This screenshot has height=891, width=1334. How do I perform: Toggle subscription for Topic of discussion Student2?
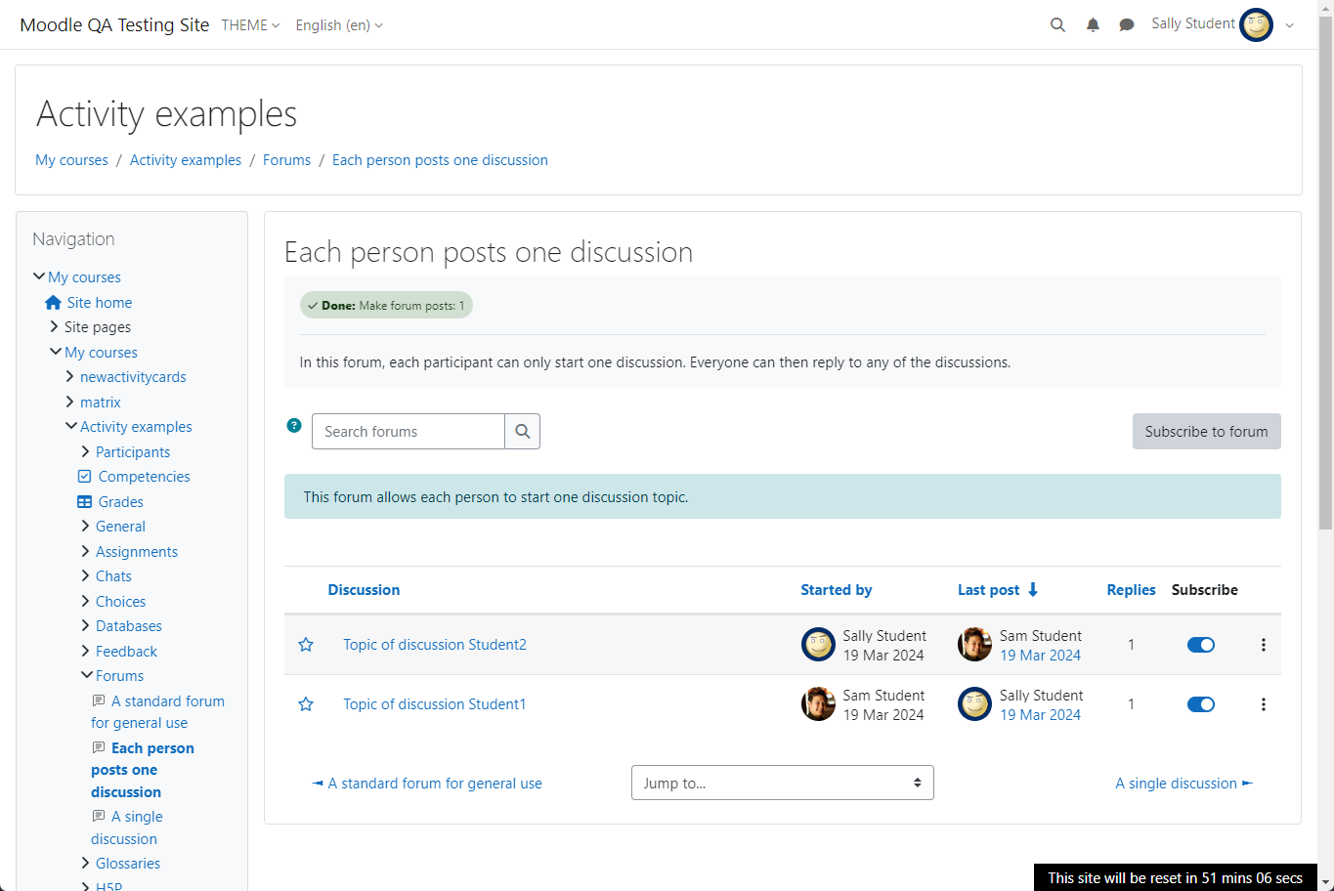(1201, 645)
